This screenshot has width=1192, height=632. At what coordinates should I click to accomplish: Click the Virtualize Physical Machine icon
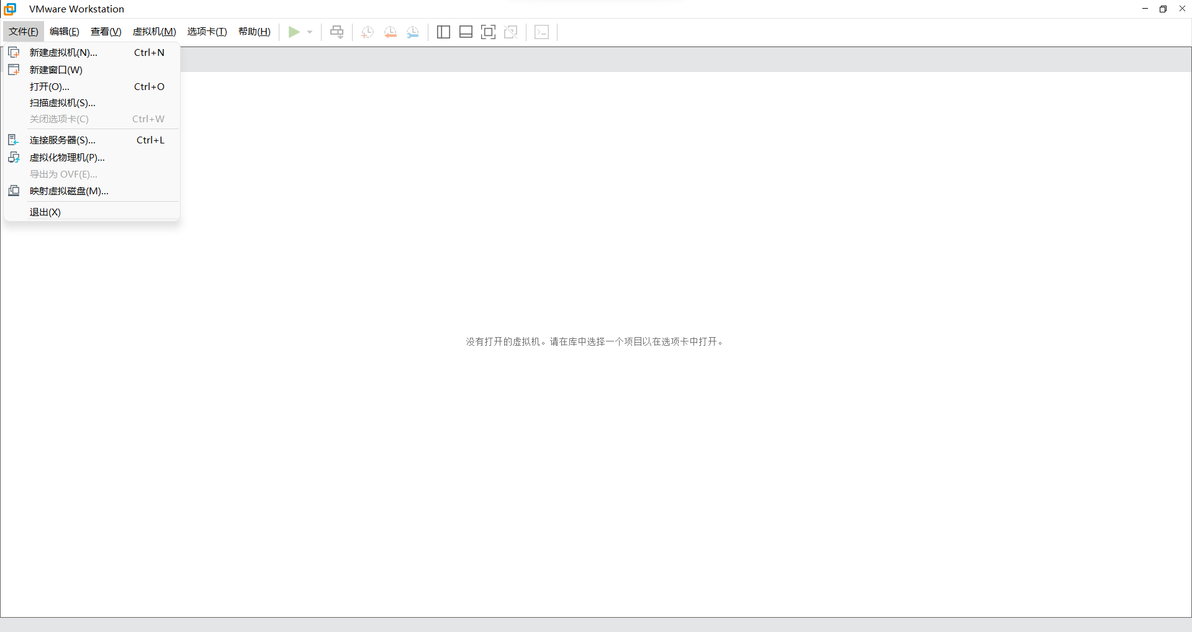14,157
